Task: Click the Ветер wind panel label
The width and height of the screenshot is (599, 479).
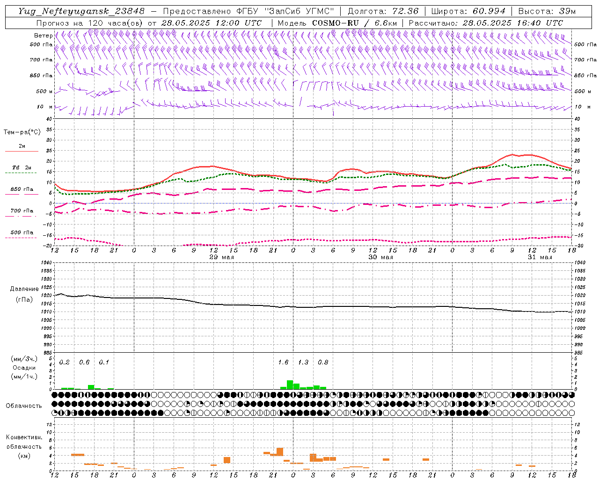Action: (x=43, y=36)
